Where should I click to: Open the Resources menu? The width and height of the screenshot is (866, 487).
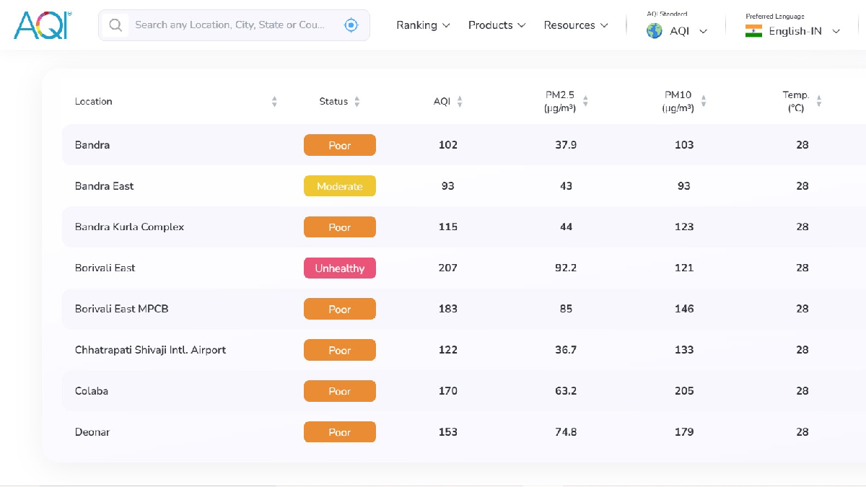pyautogui.click(x=575, y=25)
